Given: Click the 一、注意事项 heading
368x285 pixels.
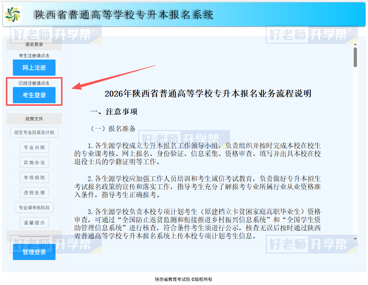Looking at the screenshot, I should click(x=114, y=112).
